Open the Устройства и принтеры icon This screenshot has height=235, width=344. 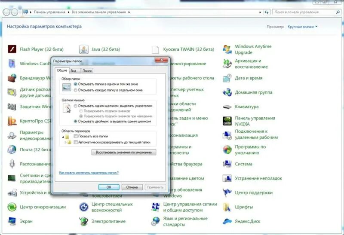12,193
